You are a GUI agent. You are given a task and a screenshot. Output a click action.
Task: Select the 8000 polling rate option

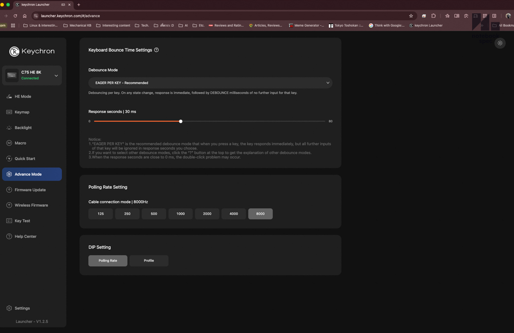(260, 214)
